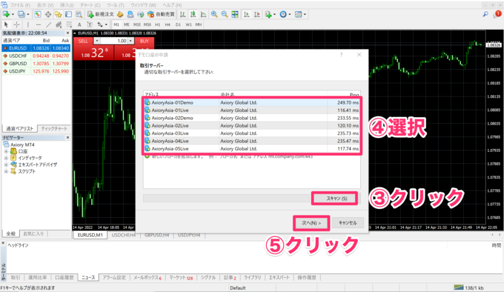Open the 表示 (V) menu

pyautogui.click(x=45, y=5)
